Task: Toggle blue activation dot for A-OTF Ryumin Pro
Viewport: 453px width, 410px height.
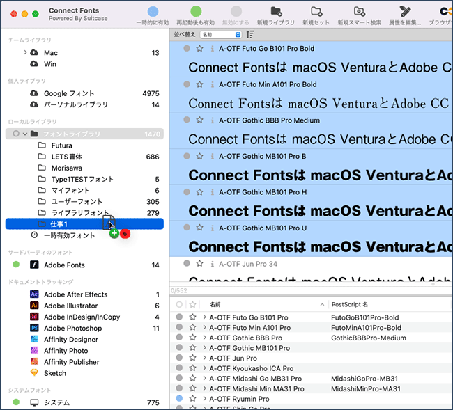Action: [x=179, y=398]
